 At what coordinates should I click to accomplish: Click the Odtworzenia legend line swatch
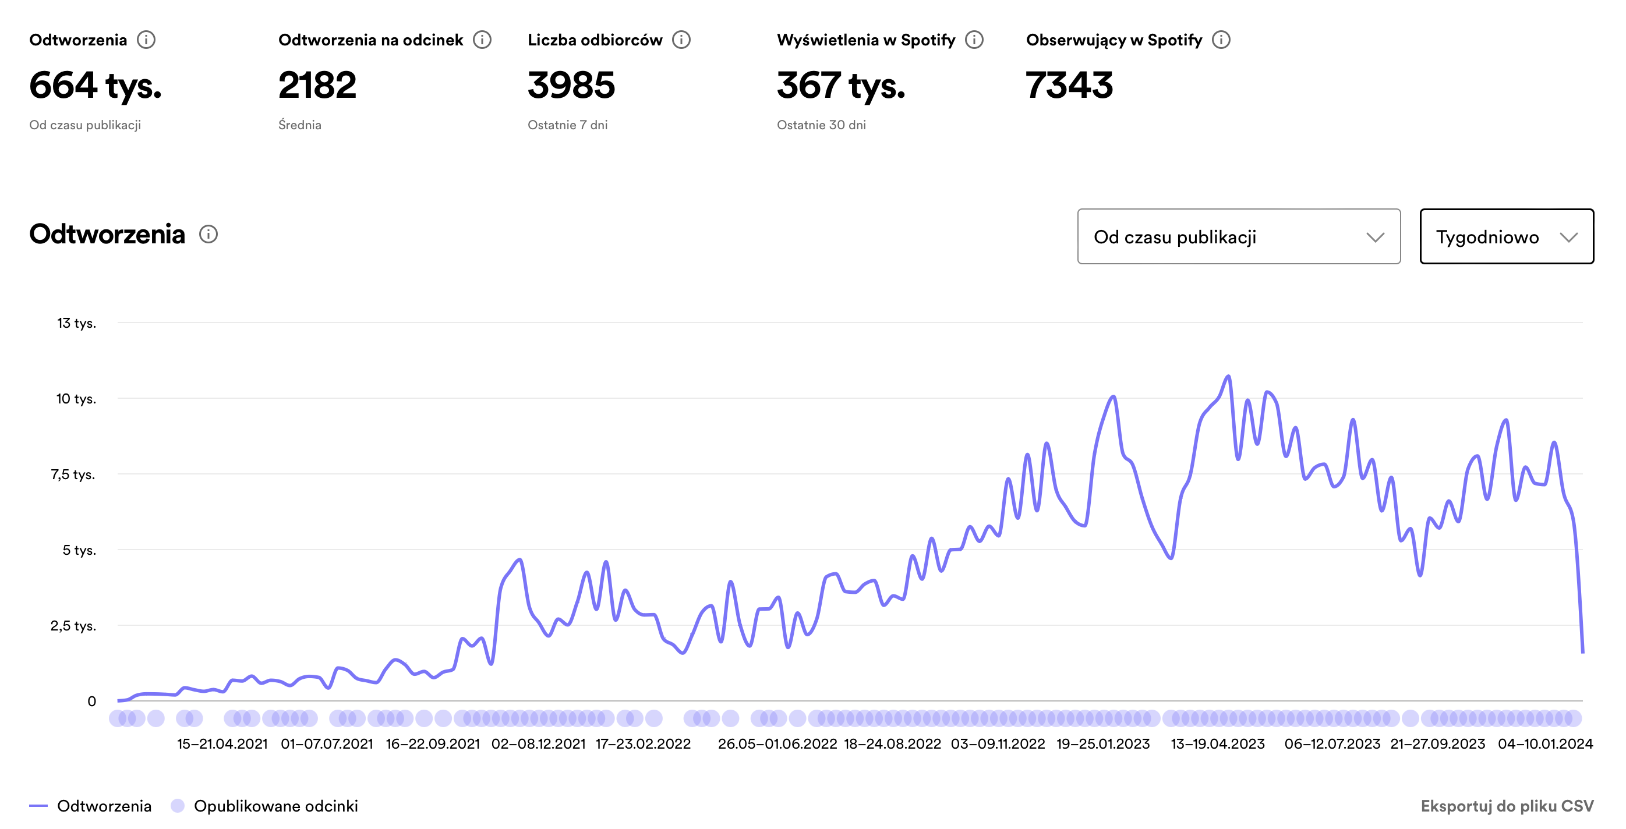pos(38,806)
